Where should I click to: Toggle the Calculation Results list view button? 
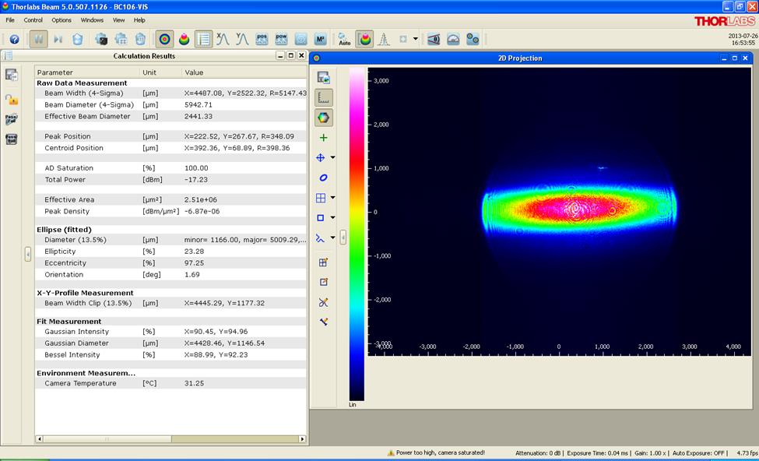(203, 39)
